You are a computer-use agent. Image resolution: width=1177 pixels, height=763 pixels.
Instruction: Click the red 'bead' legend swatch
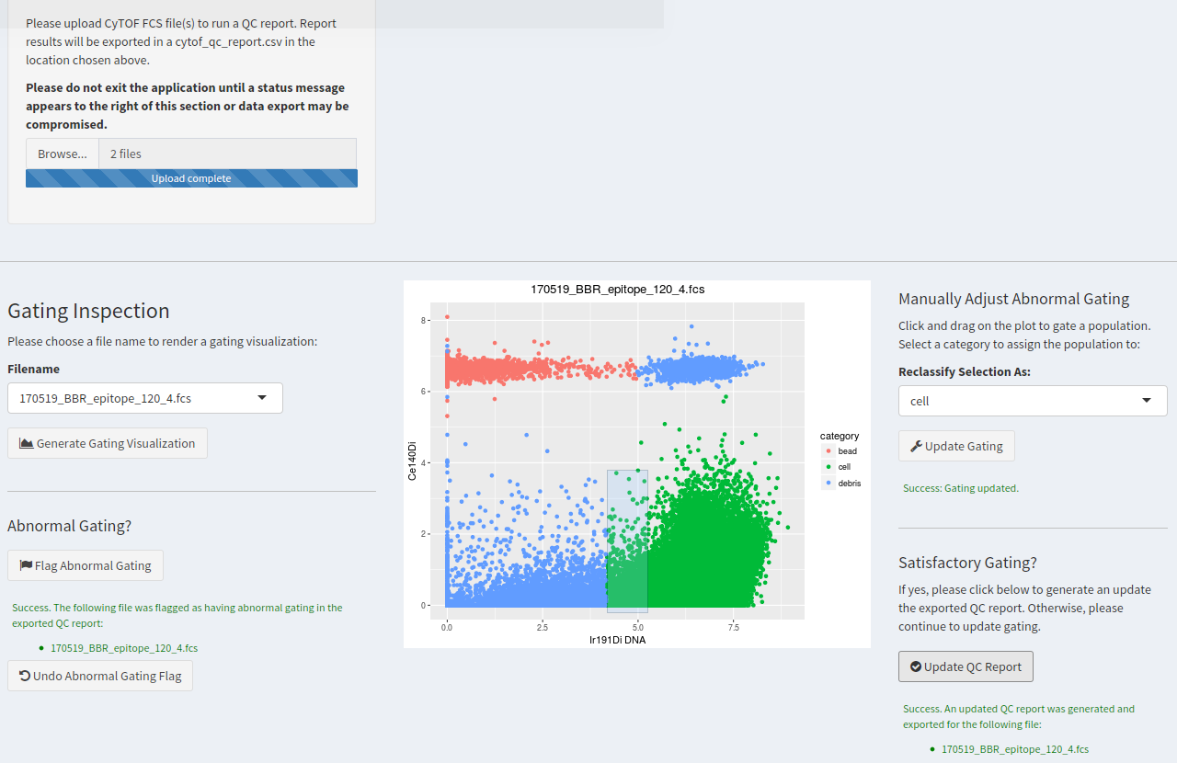828,451
